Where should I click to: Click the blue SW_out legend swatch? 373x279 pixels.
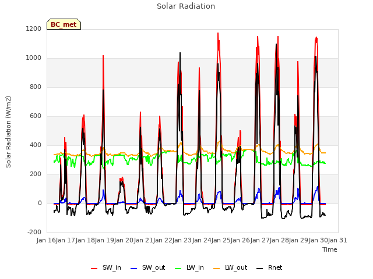(134, 269)
